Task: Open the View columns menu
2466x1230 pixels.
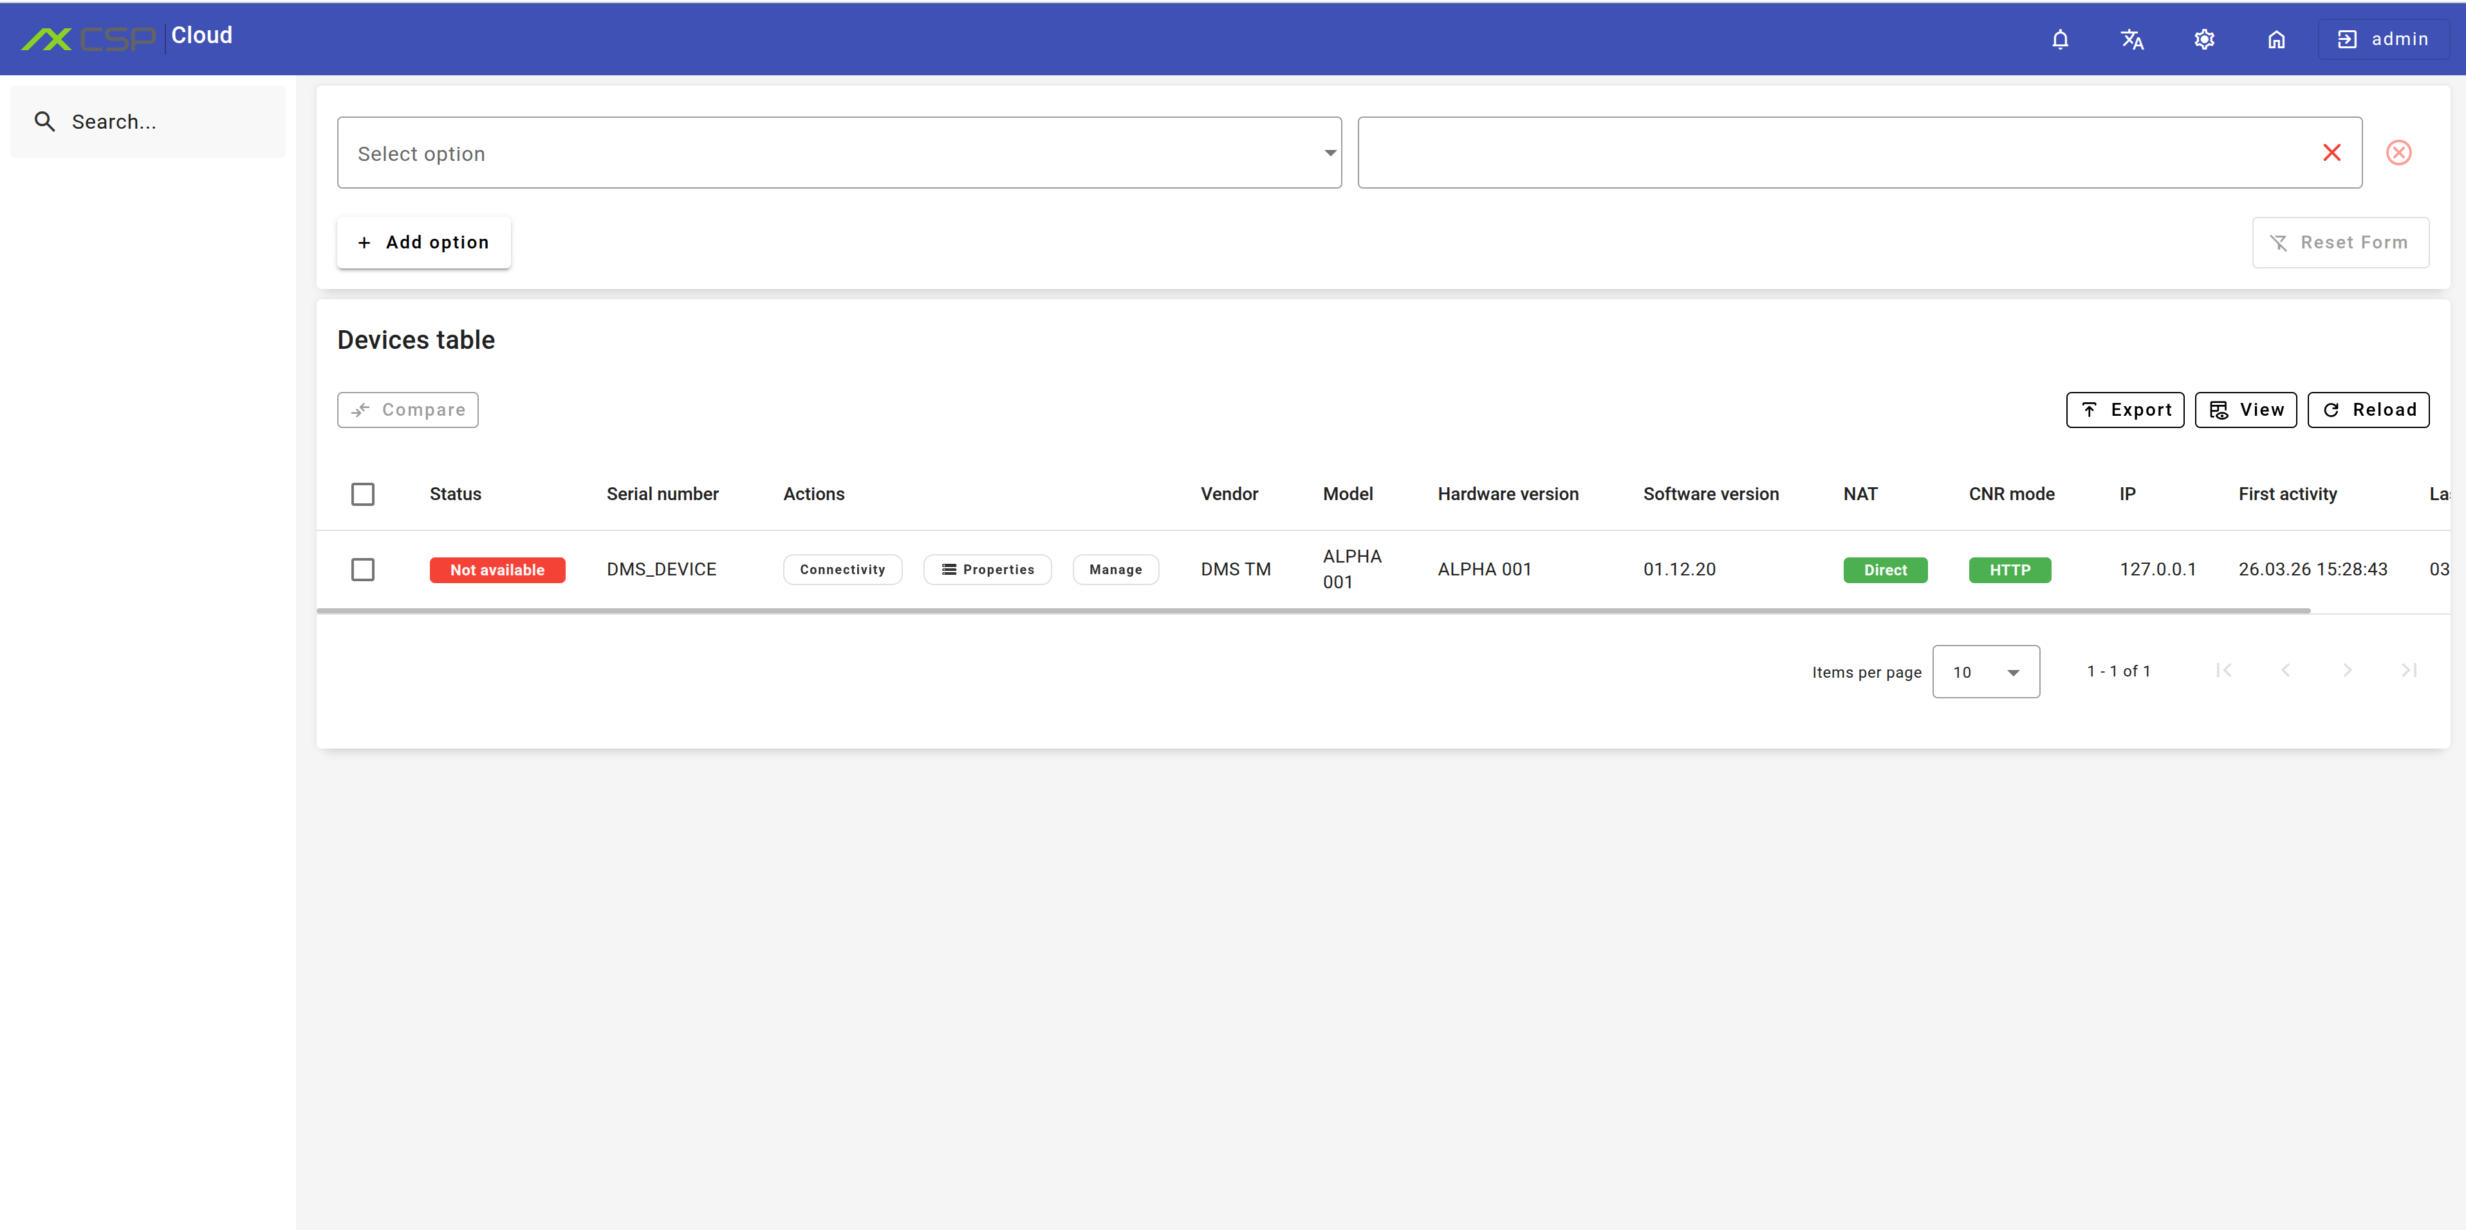Action: tap(2246, 410)
